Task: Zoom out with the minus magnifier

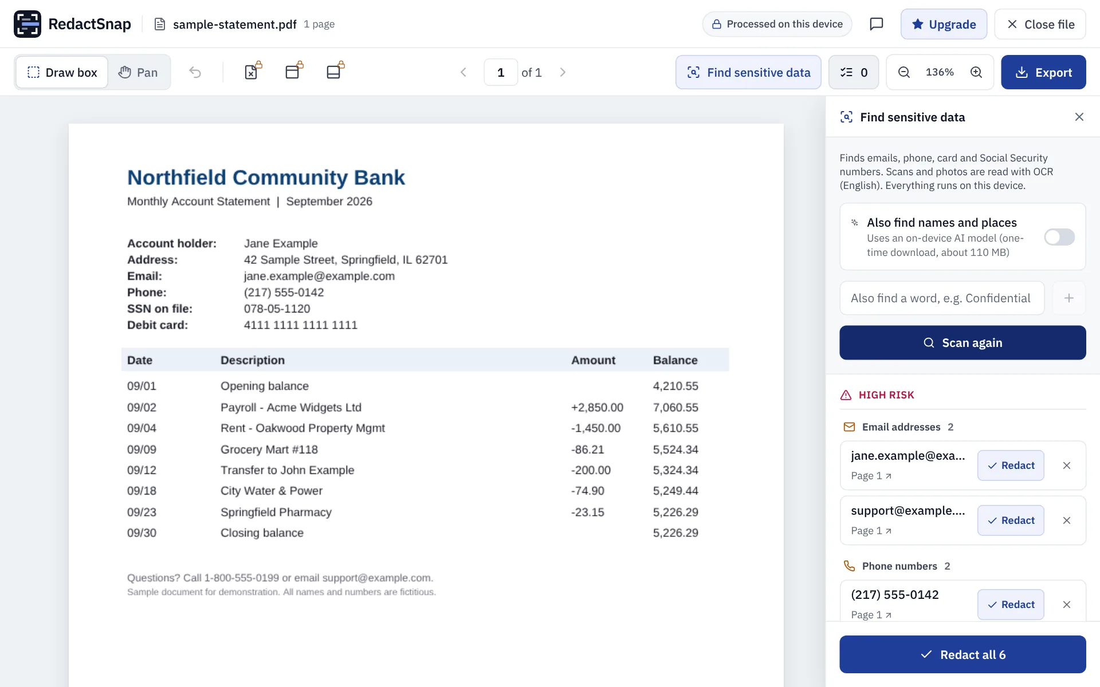Action: tap(904, 72)
